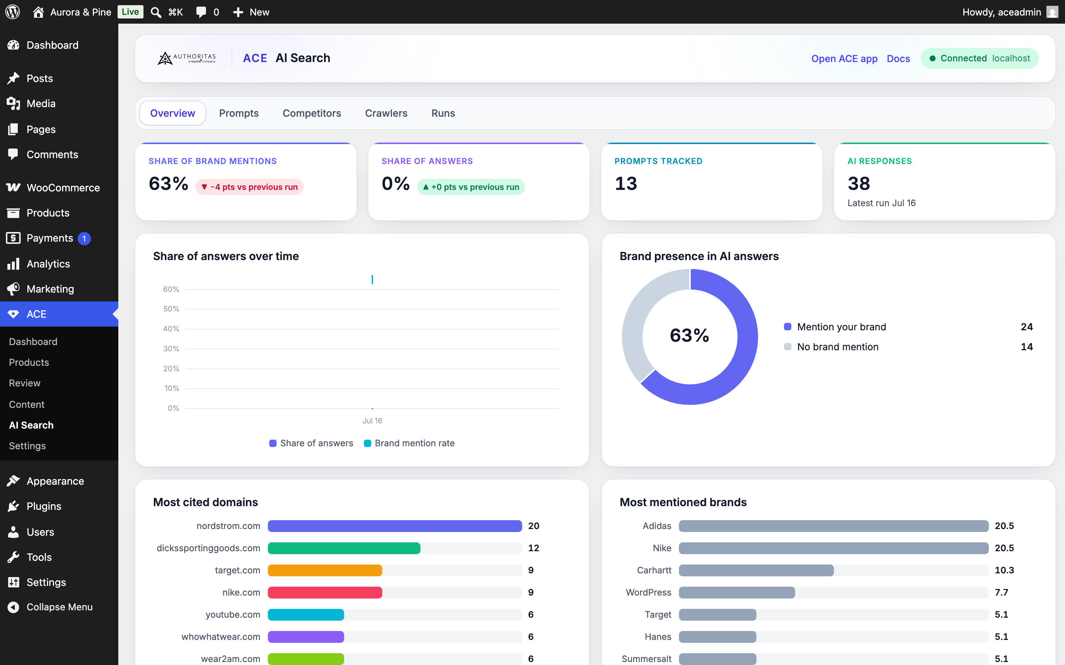
Task: Click the Analytics bar chart icon
Action: pos(13,263)
